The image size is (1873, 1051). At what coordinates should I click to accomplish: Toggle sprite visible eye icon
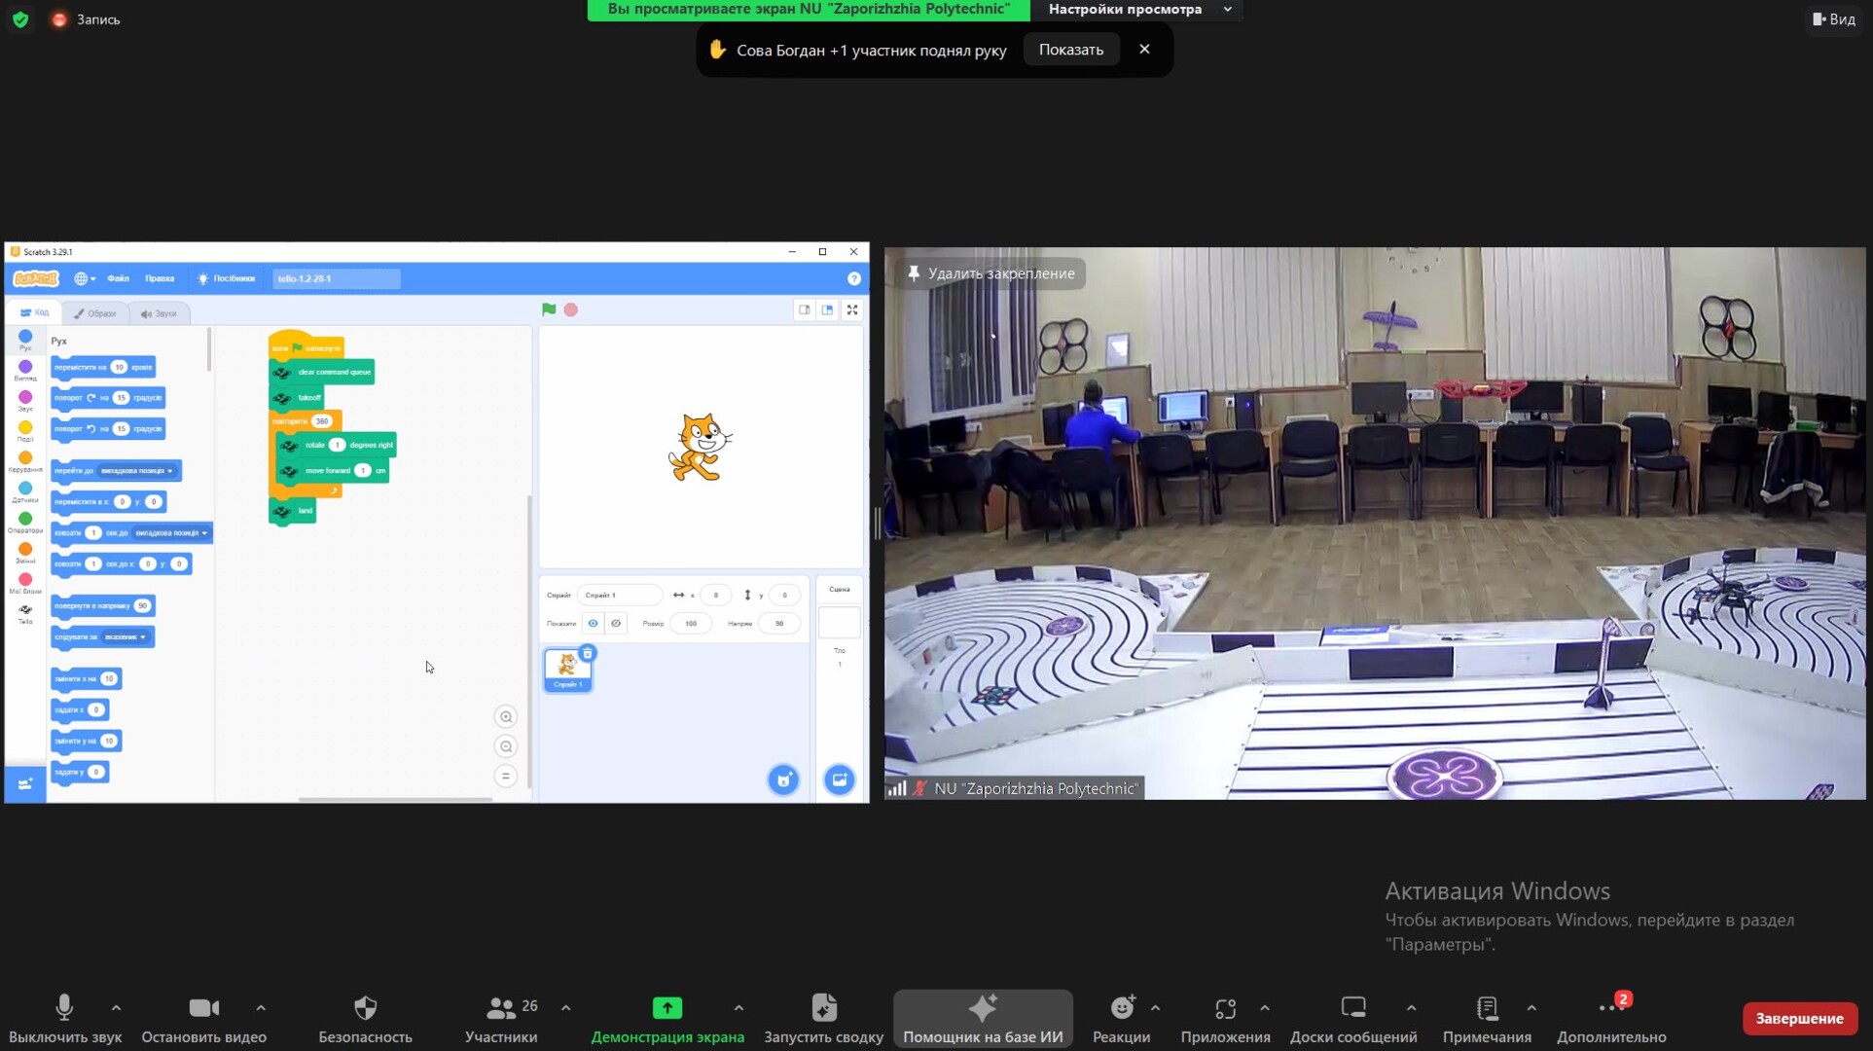[x=593, y=623]
